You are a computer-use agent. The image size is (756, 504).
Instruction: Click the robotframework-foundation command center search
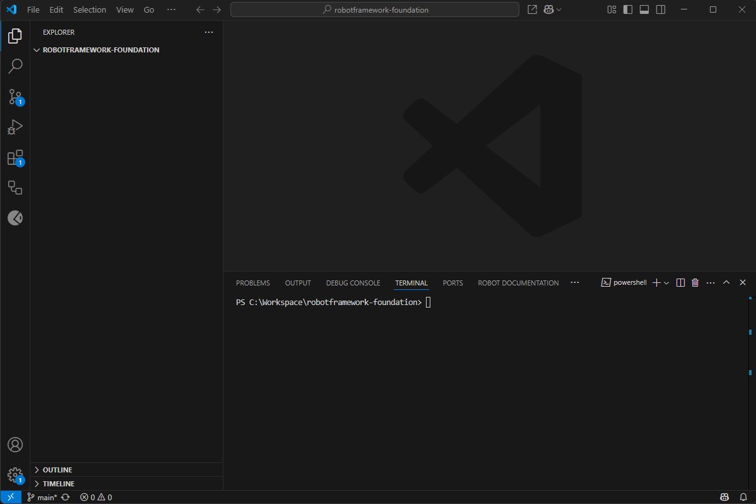[x=375, y=9]
